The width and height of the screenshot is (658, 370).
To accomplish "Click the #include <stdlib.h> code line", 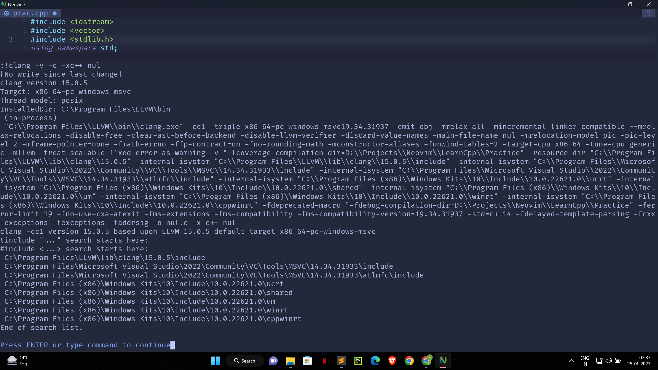I will (72, 39).
